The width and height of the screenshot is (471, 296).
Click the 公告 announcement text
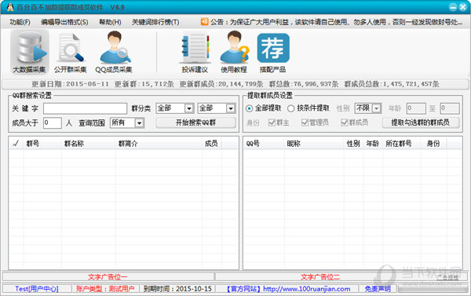(336, 22)
